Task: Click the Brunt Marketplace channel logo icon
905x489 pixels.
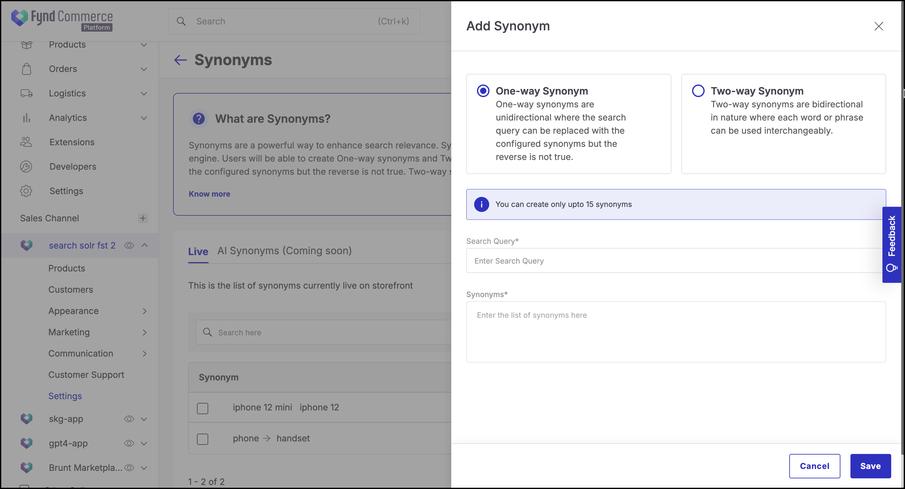Action: (26, 468)
